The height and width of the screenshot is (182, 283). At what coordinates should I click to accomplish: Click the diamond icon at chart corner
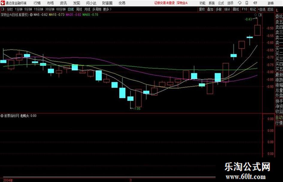coord(255,15)
